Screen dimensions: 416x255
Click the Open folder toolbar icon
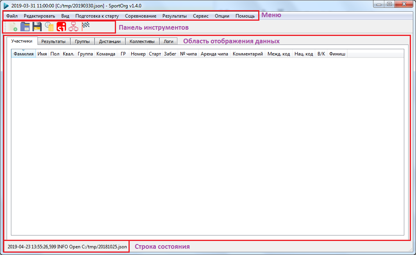coord(25,27)
